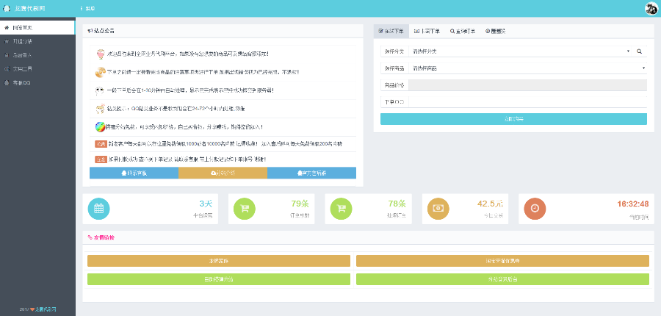Click the left green friendly-link button
Viewport: 661px width, 316px height.
(x=219, y=279)
